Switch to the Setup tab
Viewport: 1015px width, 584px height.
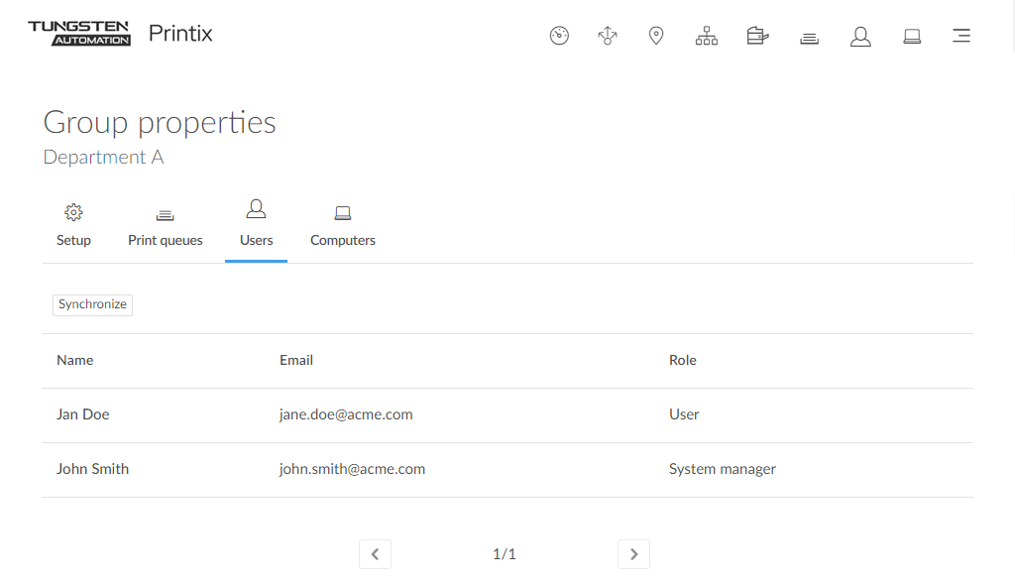(73, 226)
